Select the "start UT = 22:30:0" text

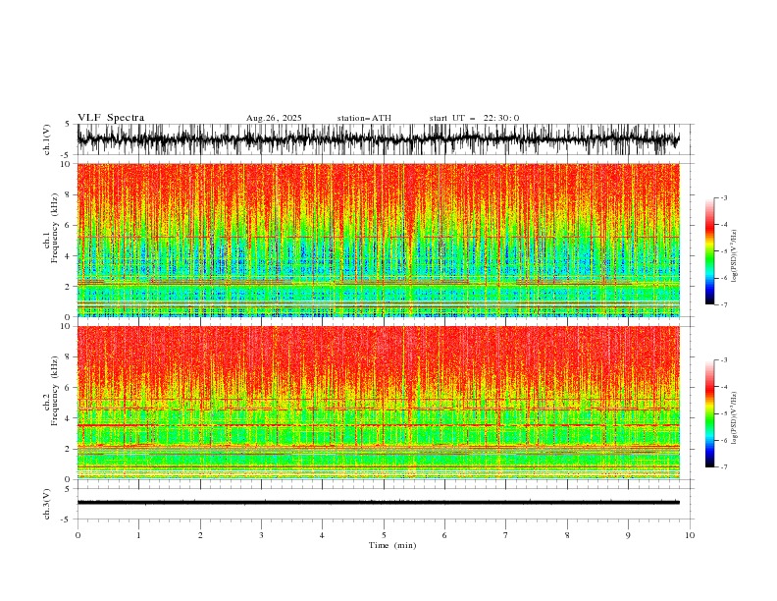click(474, 118)
